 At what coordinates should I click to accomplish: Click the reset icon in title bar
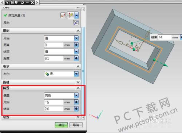pyautogui.click(x=22, y=3)
